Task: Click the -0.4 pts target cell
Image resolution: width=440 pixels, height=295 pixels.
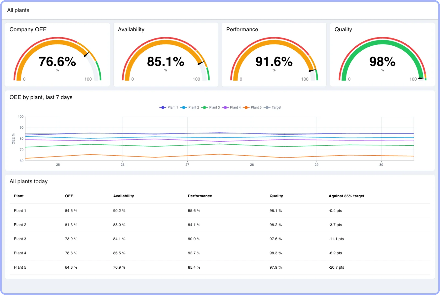Action: click(335, 211)
